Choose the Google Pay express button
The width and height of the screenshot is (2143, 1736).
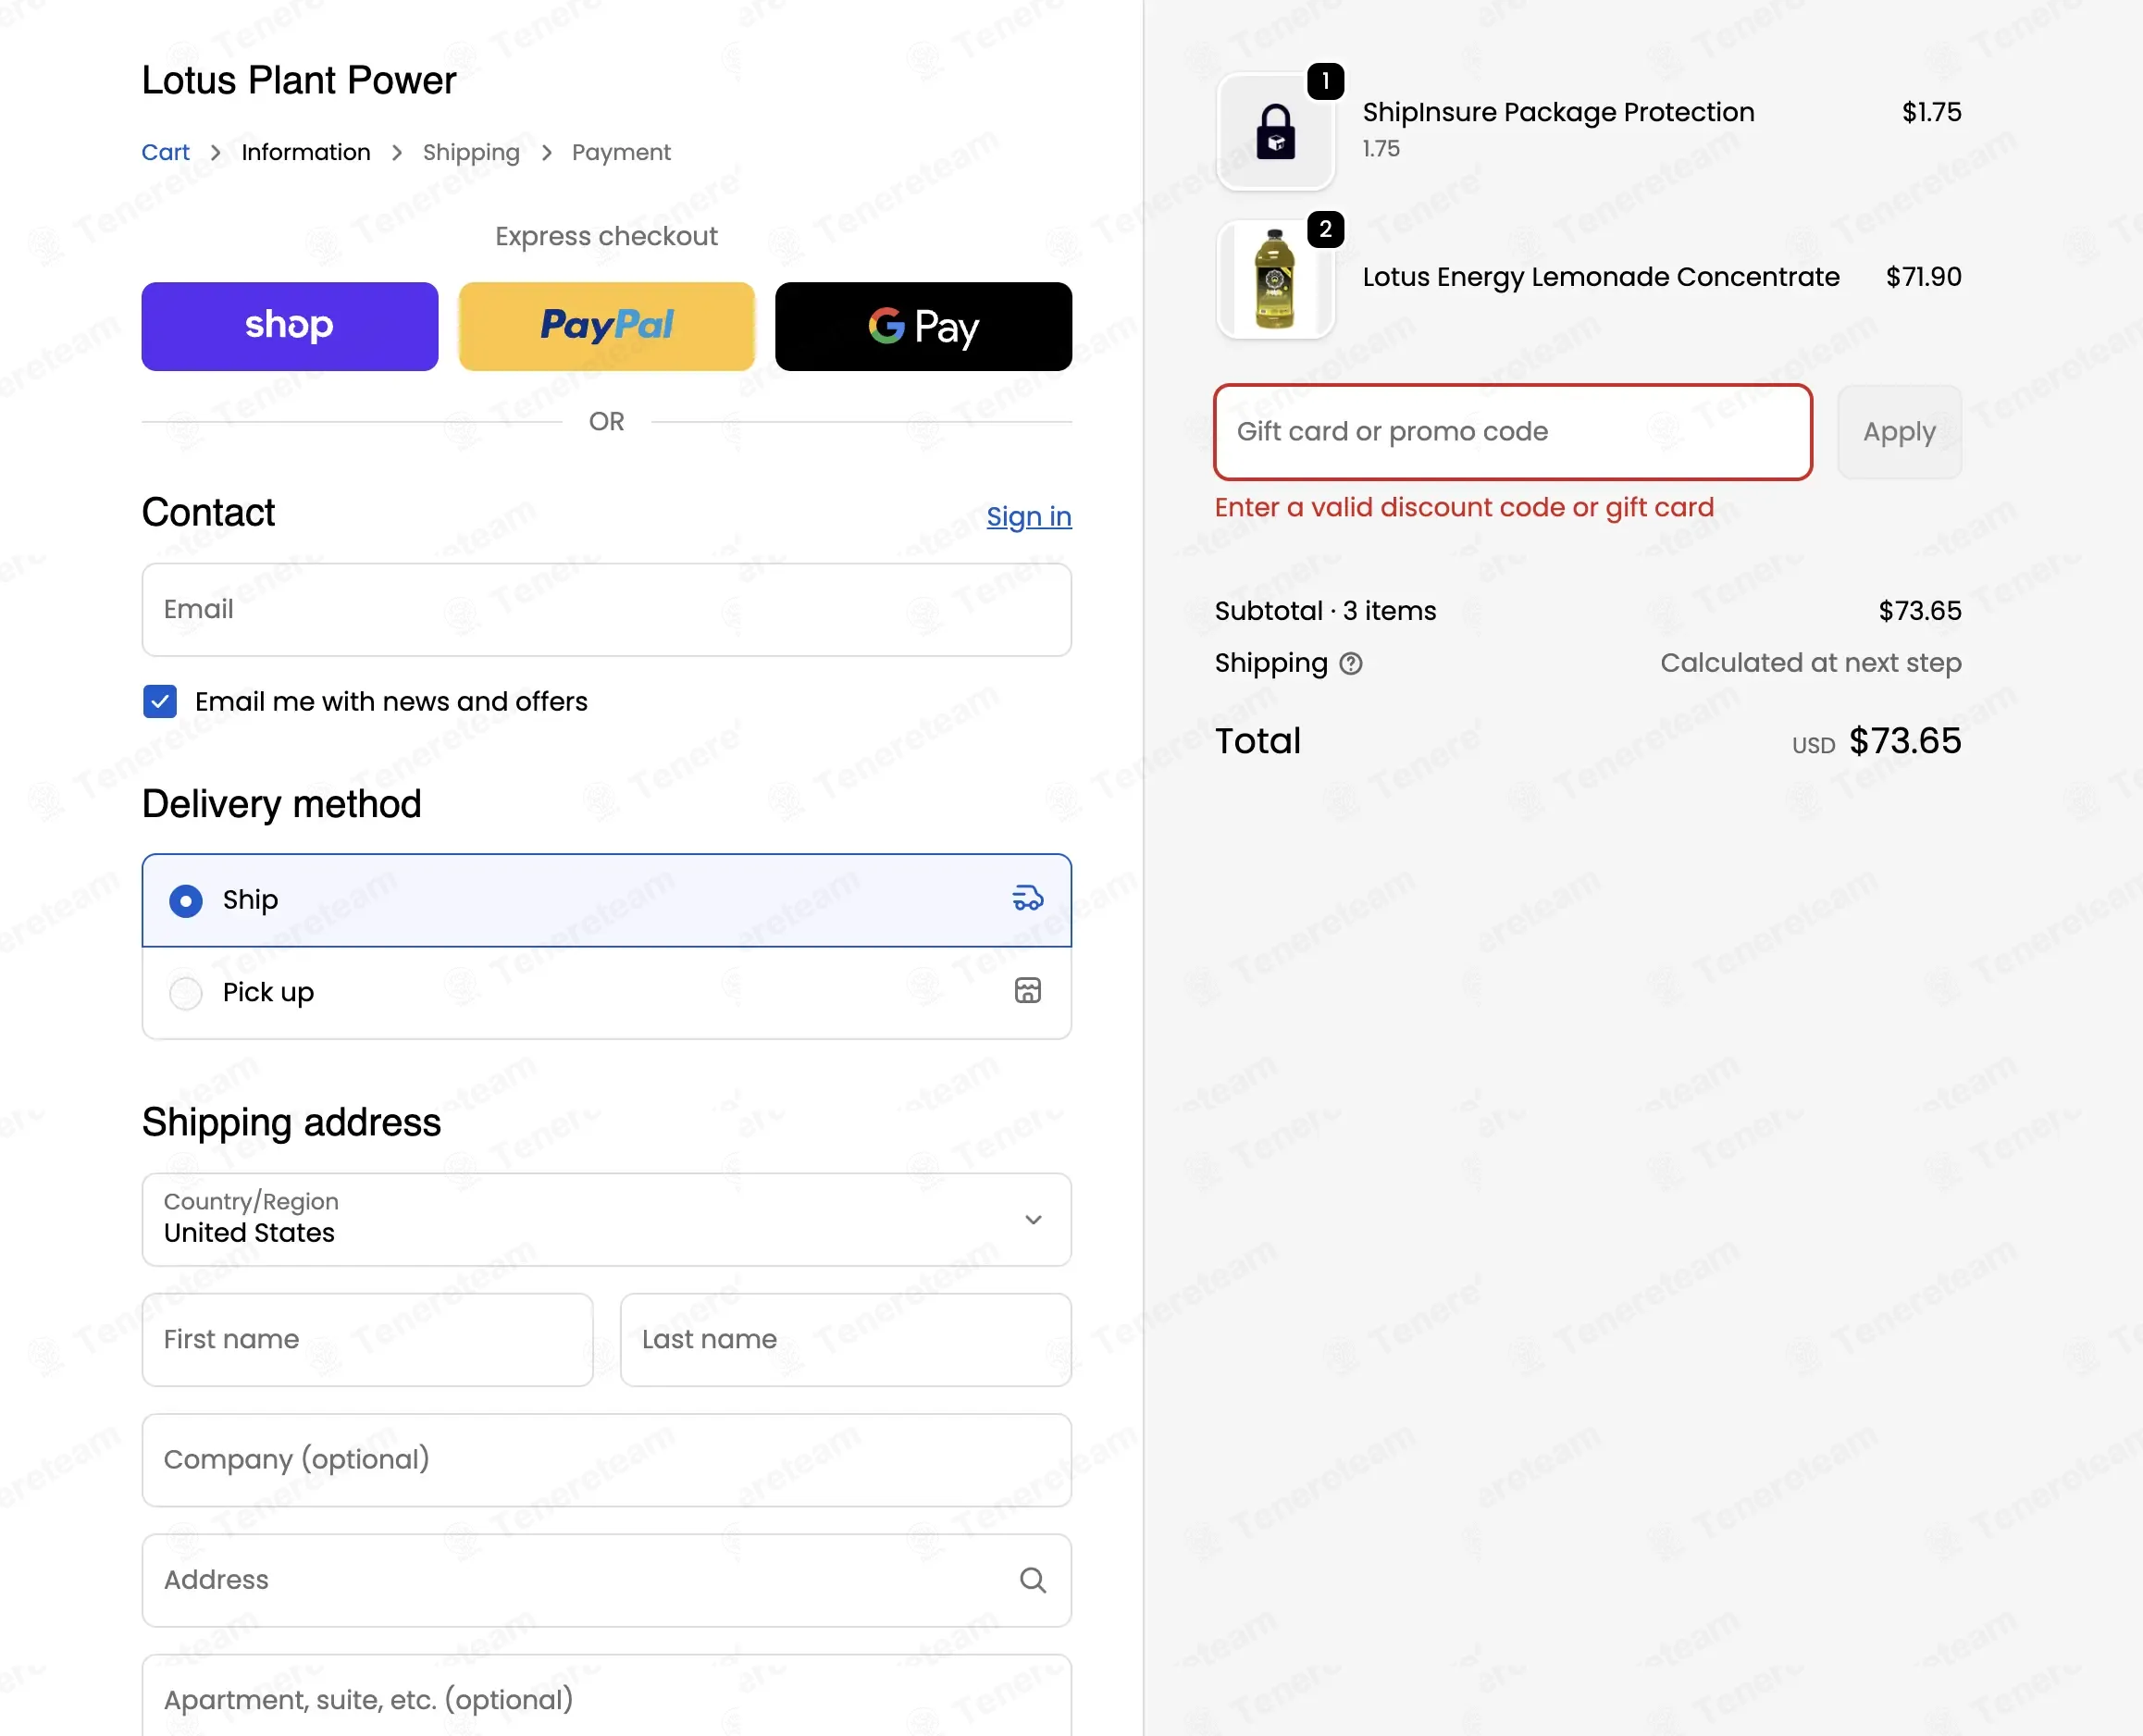(923, 326)
